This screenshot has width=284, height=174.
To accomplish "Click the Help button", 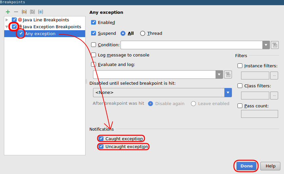I will [270, 166].
